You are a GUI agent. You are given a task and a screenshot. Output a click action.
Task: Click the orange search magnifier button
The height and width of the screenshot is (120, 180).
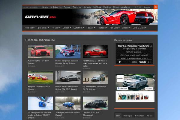(x=155, y=7)
